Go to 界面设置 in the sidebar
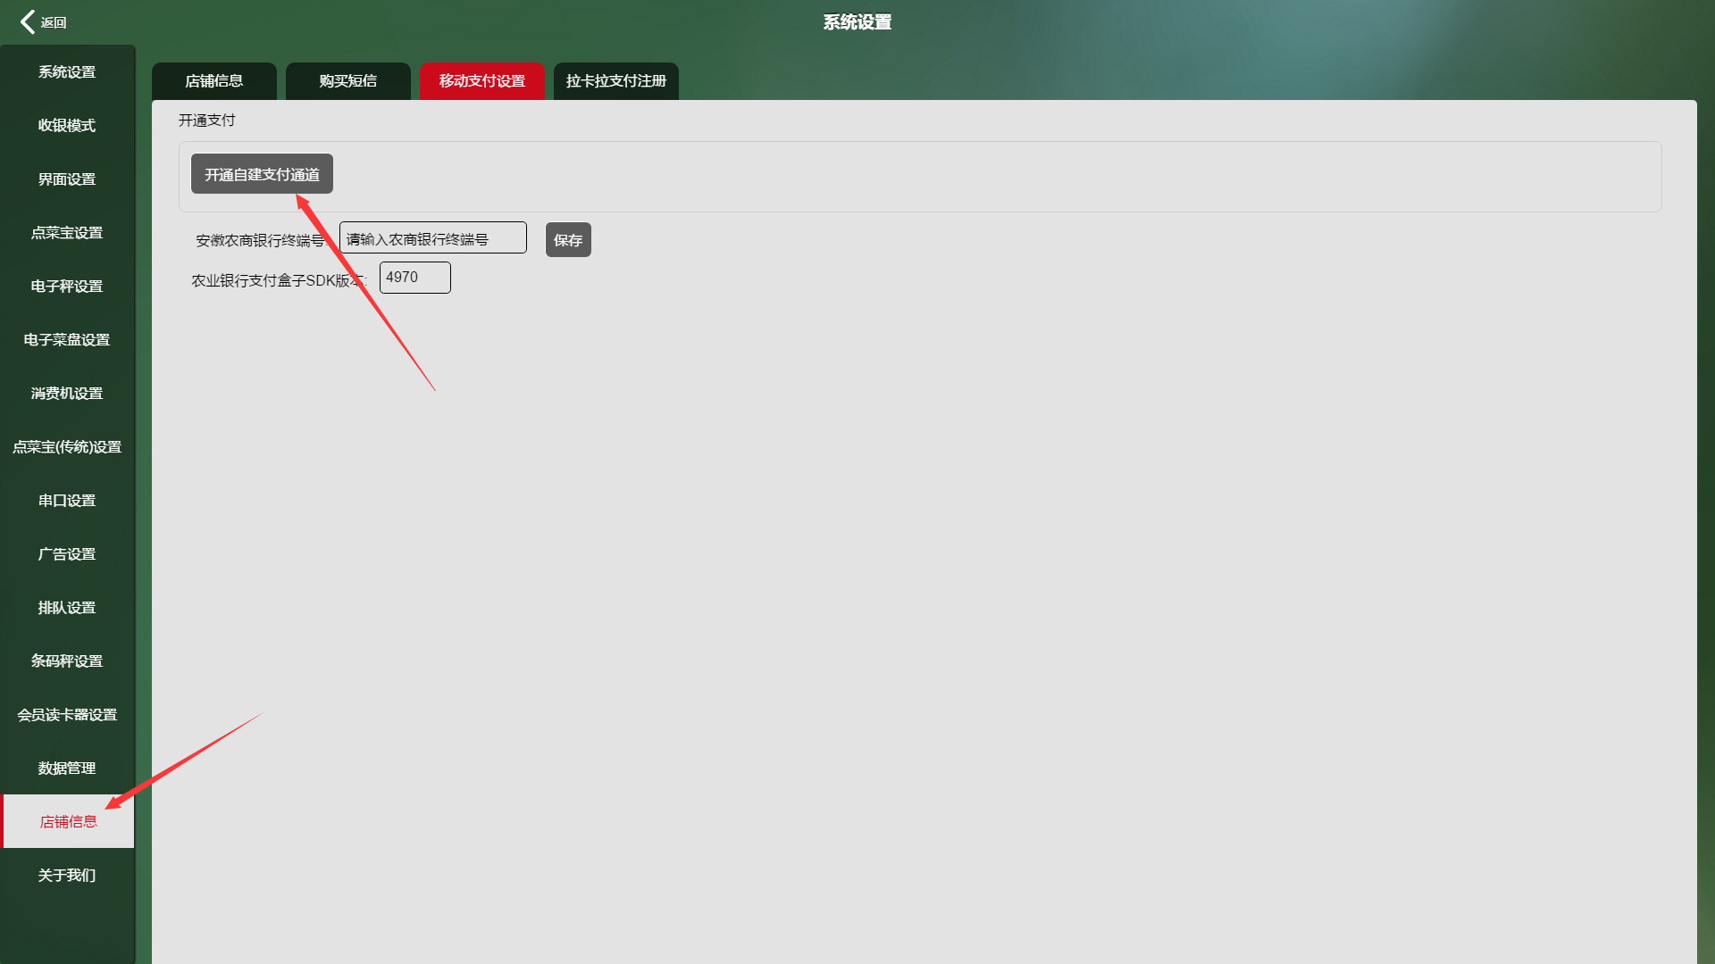 pos(67,179)
